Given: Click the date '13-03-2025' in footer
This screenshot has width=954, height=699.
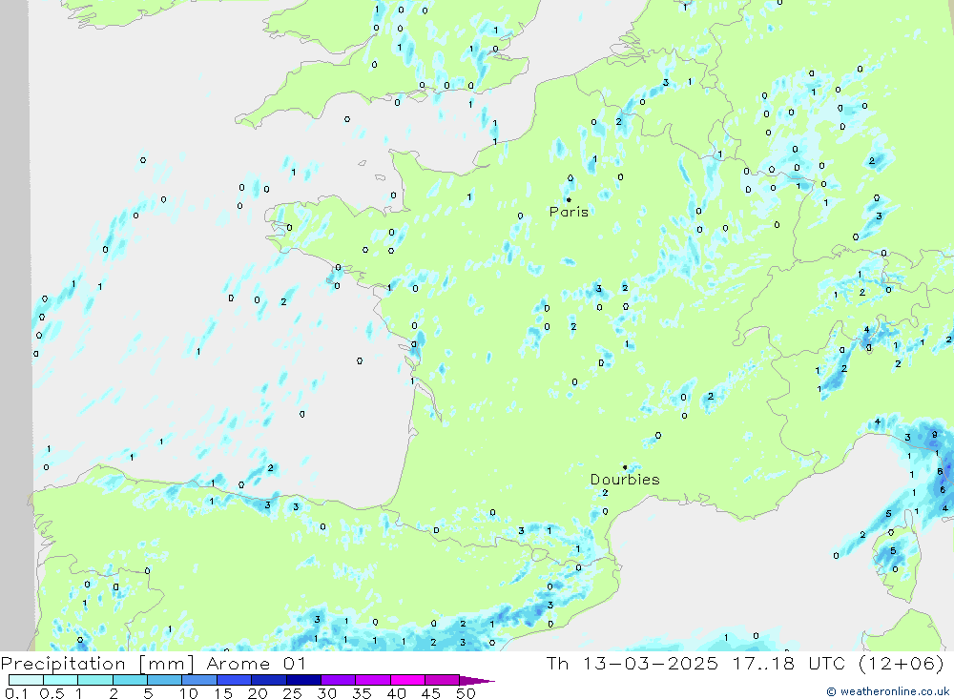Looking at the screenshot, I should coord(650,663).
